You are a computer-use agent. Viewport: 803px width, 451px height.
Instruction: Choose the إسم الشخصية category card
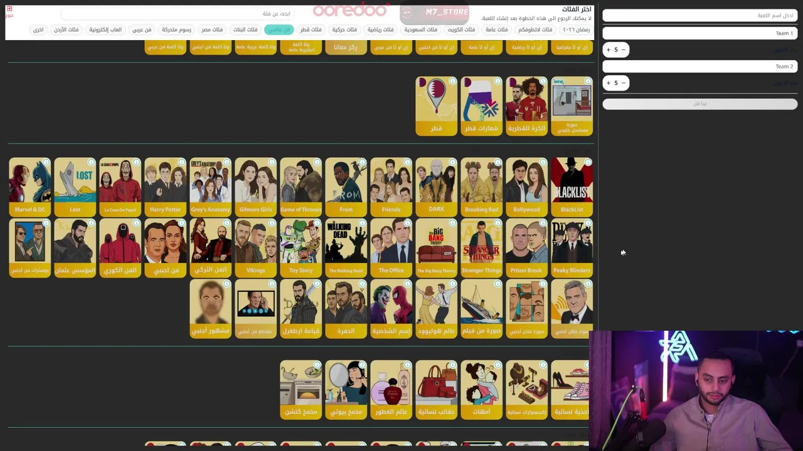coord(391,308)
